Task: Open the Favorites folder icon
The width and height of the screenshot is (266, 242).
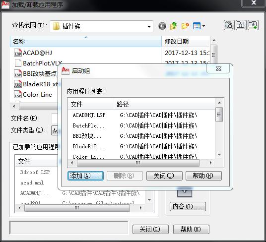Action: click(241, 25)
